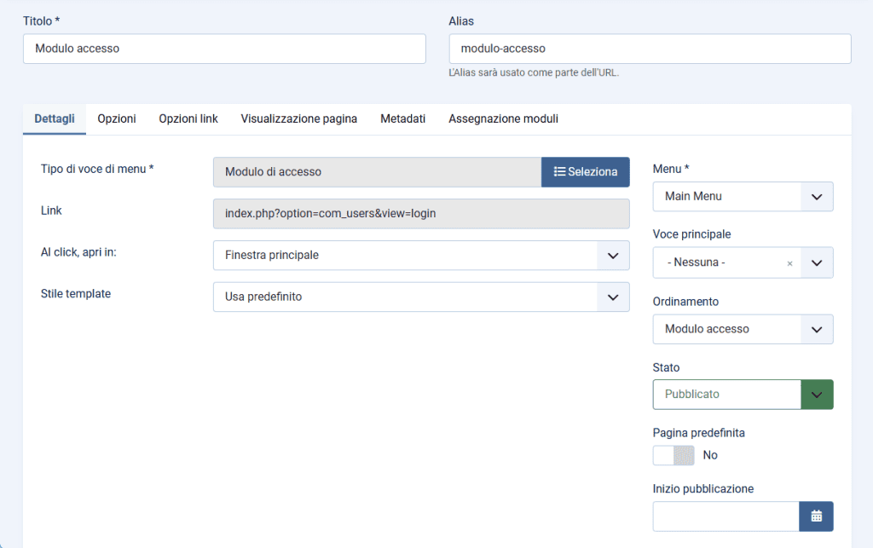Select the Metadati tab
The image size is (873, 548).
(x=402, y=119)
